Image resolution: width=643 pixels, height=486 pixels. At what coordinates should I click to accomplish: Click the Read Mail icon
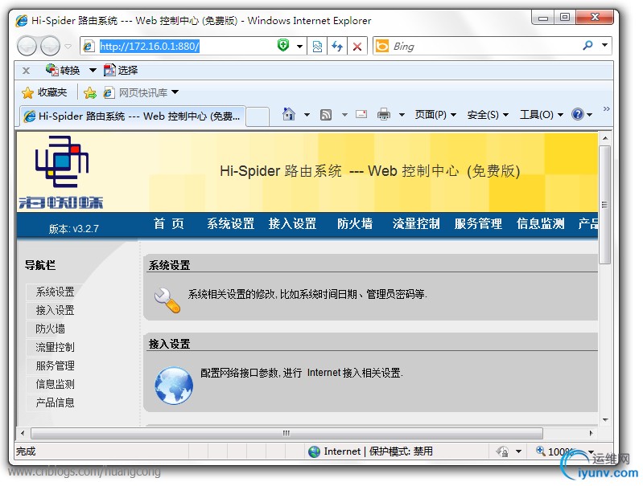point(361,114)
